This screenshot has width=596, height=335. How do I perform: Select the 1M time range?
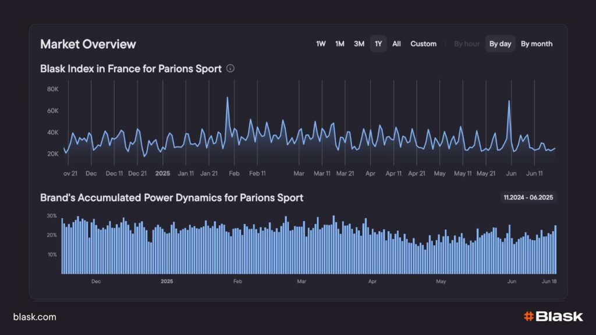[x=340, y=44]
